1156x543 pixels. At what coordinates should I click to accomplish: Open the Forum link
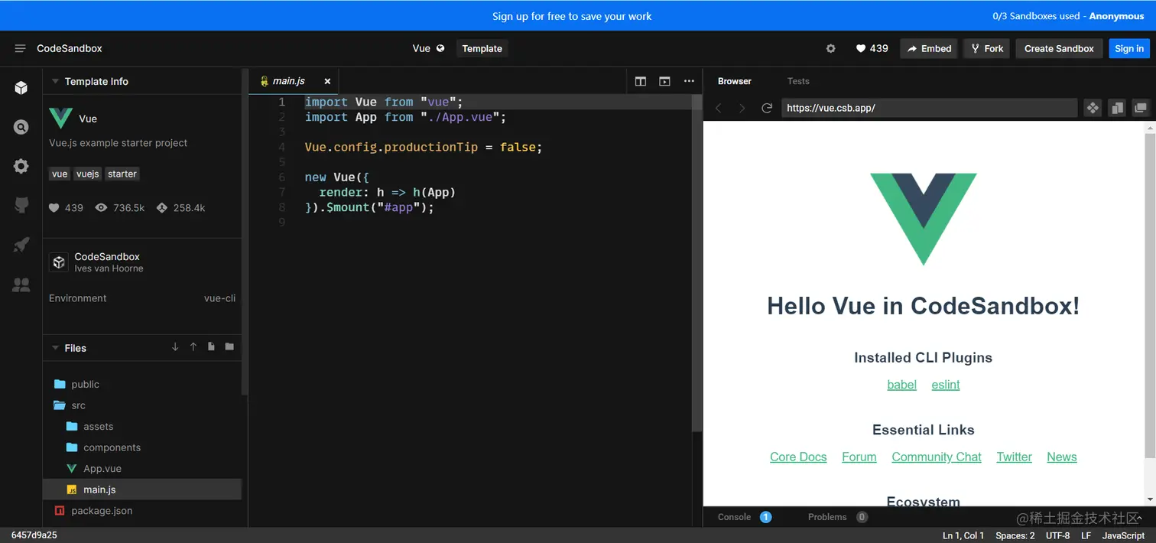coord(859,457)
